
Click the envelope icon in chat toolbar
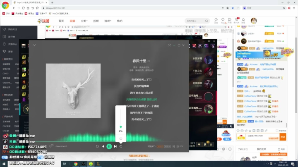pos(242,131)
